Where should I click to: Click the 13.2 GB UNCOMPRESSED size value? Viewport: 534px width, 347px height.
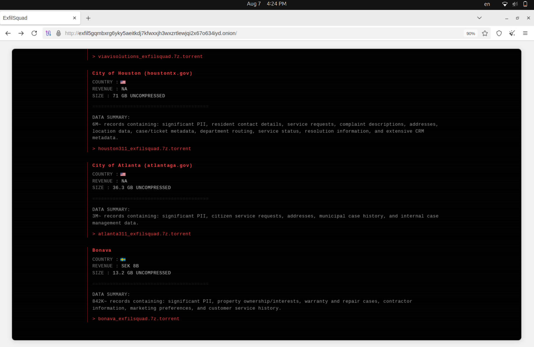(142, 273)
